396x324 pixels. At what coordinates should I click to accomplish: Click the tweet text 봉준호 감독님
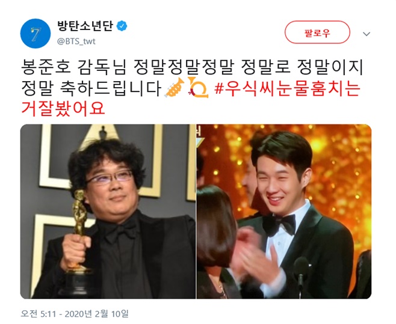(x=73, y=68)
